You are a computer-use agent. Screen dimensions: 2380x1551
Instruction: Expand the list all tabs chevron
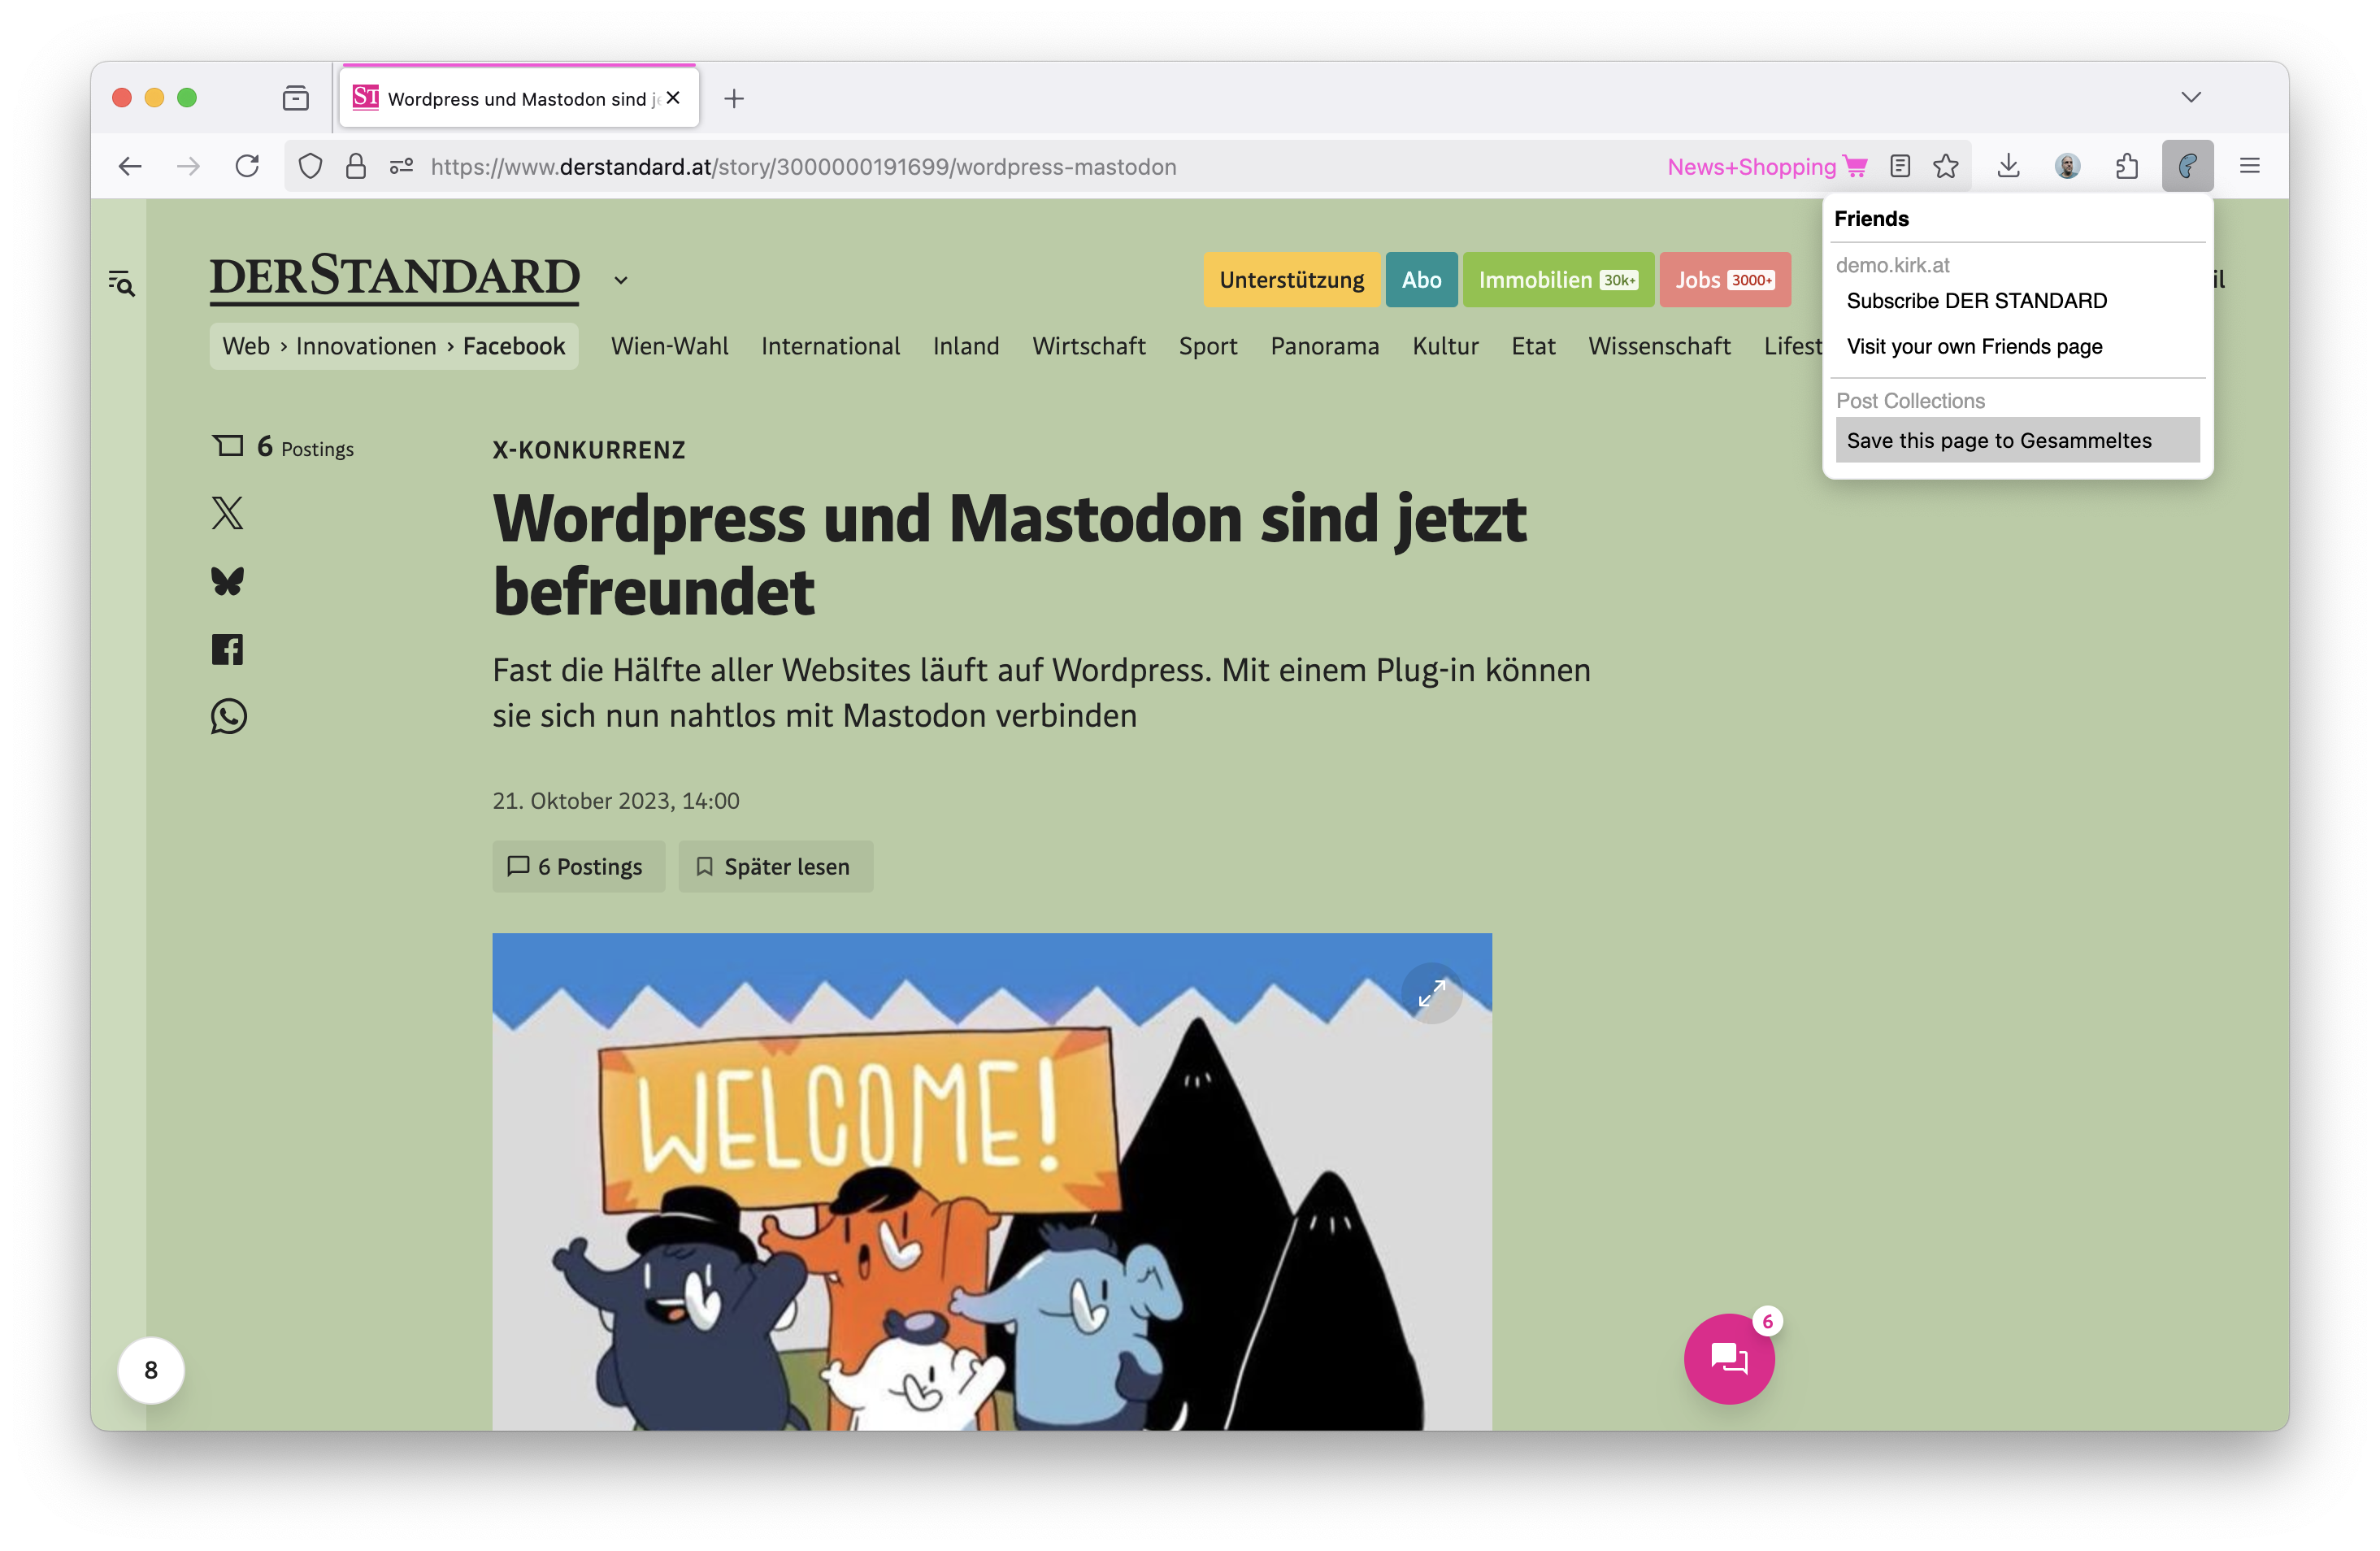(x=2191, y=97)
